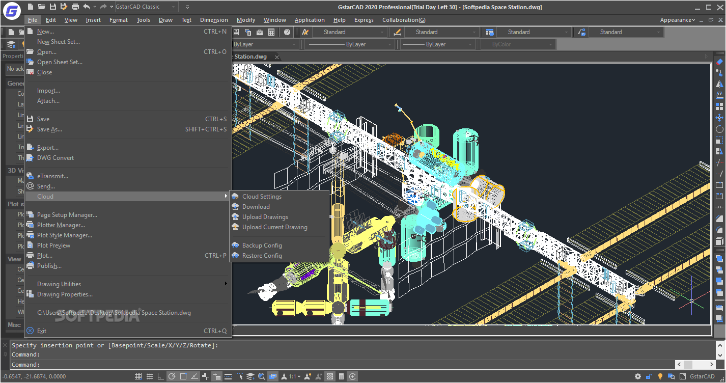
Task: Click Backup Config in Cloud submenu
Action: pyautogui.click(x=280, y=245)
